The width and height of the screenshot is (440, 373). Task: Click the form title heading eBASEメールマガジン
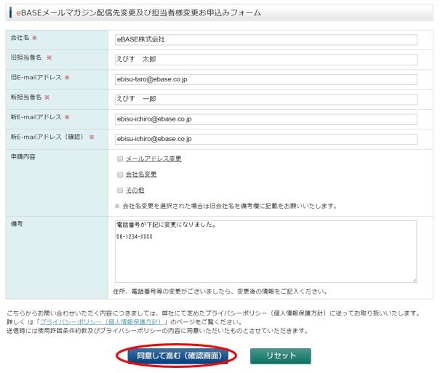[139, 13]
